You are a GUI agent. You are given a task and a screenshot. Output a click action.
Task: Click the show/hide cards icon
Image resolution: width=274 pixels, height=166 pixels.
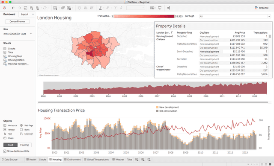[x=152, y=8]
